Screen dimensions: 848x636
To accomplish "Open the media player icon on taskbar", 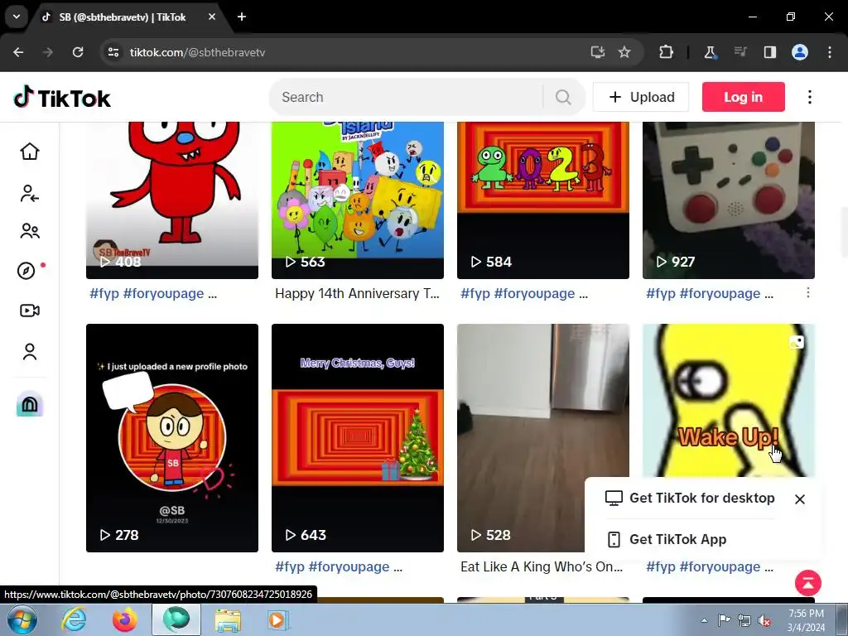I will [x=278, y=619].
